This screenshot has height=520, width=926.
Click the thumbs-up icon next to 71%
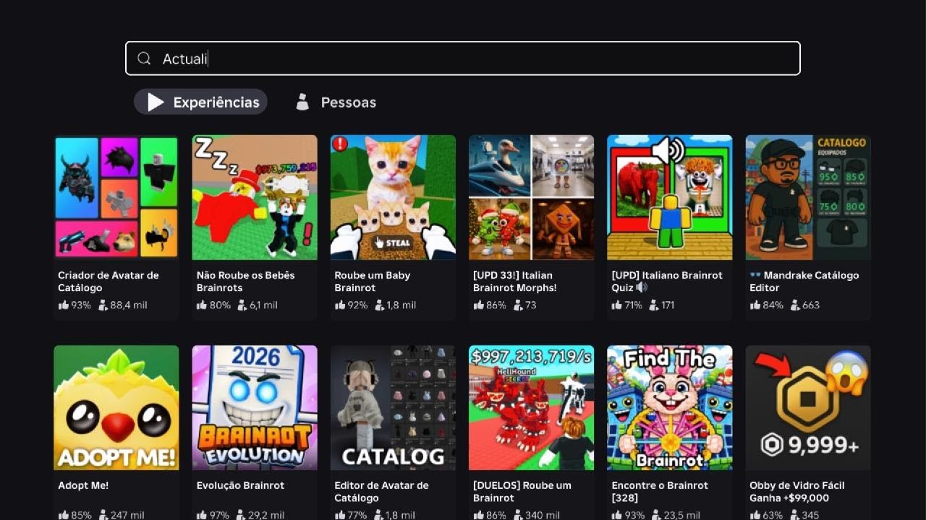[616, 305]
